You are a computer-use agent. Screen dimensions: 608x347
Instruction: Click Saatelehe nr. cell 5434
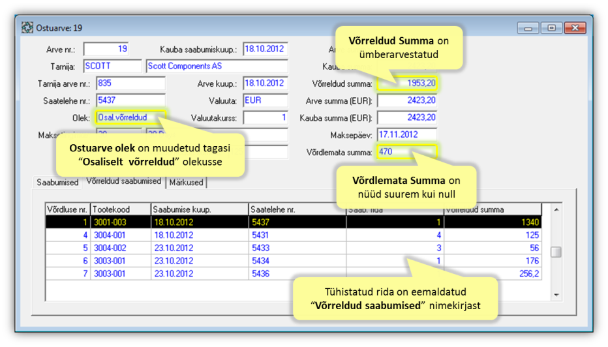297,260
